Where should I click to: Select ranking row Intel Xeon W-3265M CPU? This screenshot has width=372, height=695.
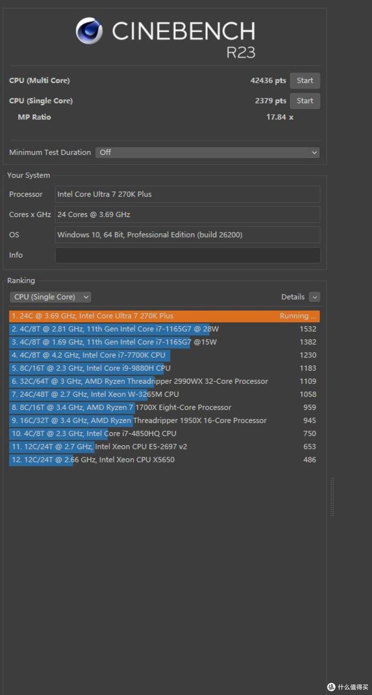tap(164, 394)
